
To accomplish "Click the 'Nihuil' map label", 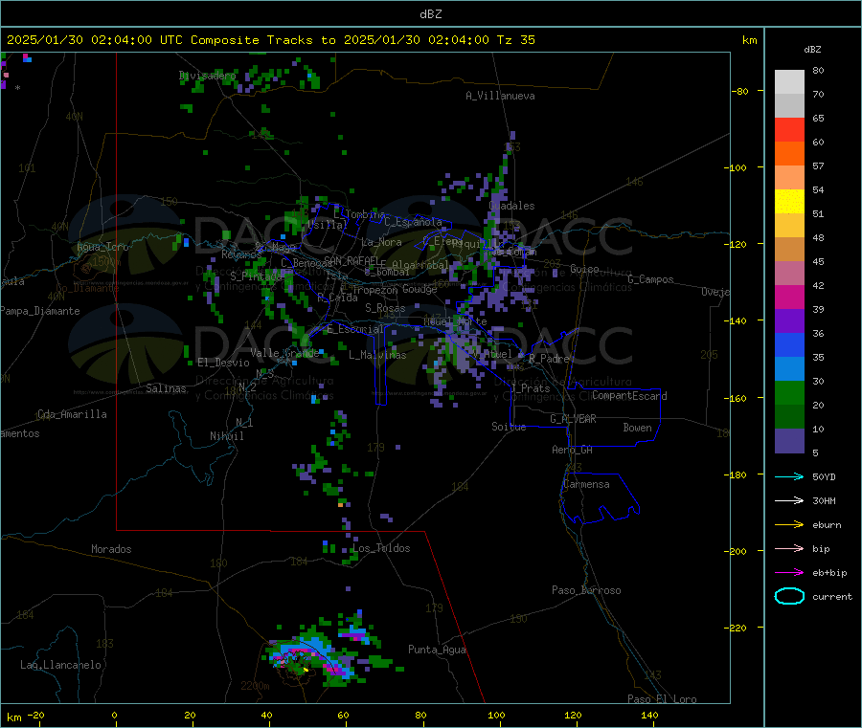I will [226, 436].
